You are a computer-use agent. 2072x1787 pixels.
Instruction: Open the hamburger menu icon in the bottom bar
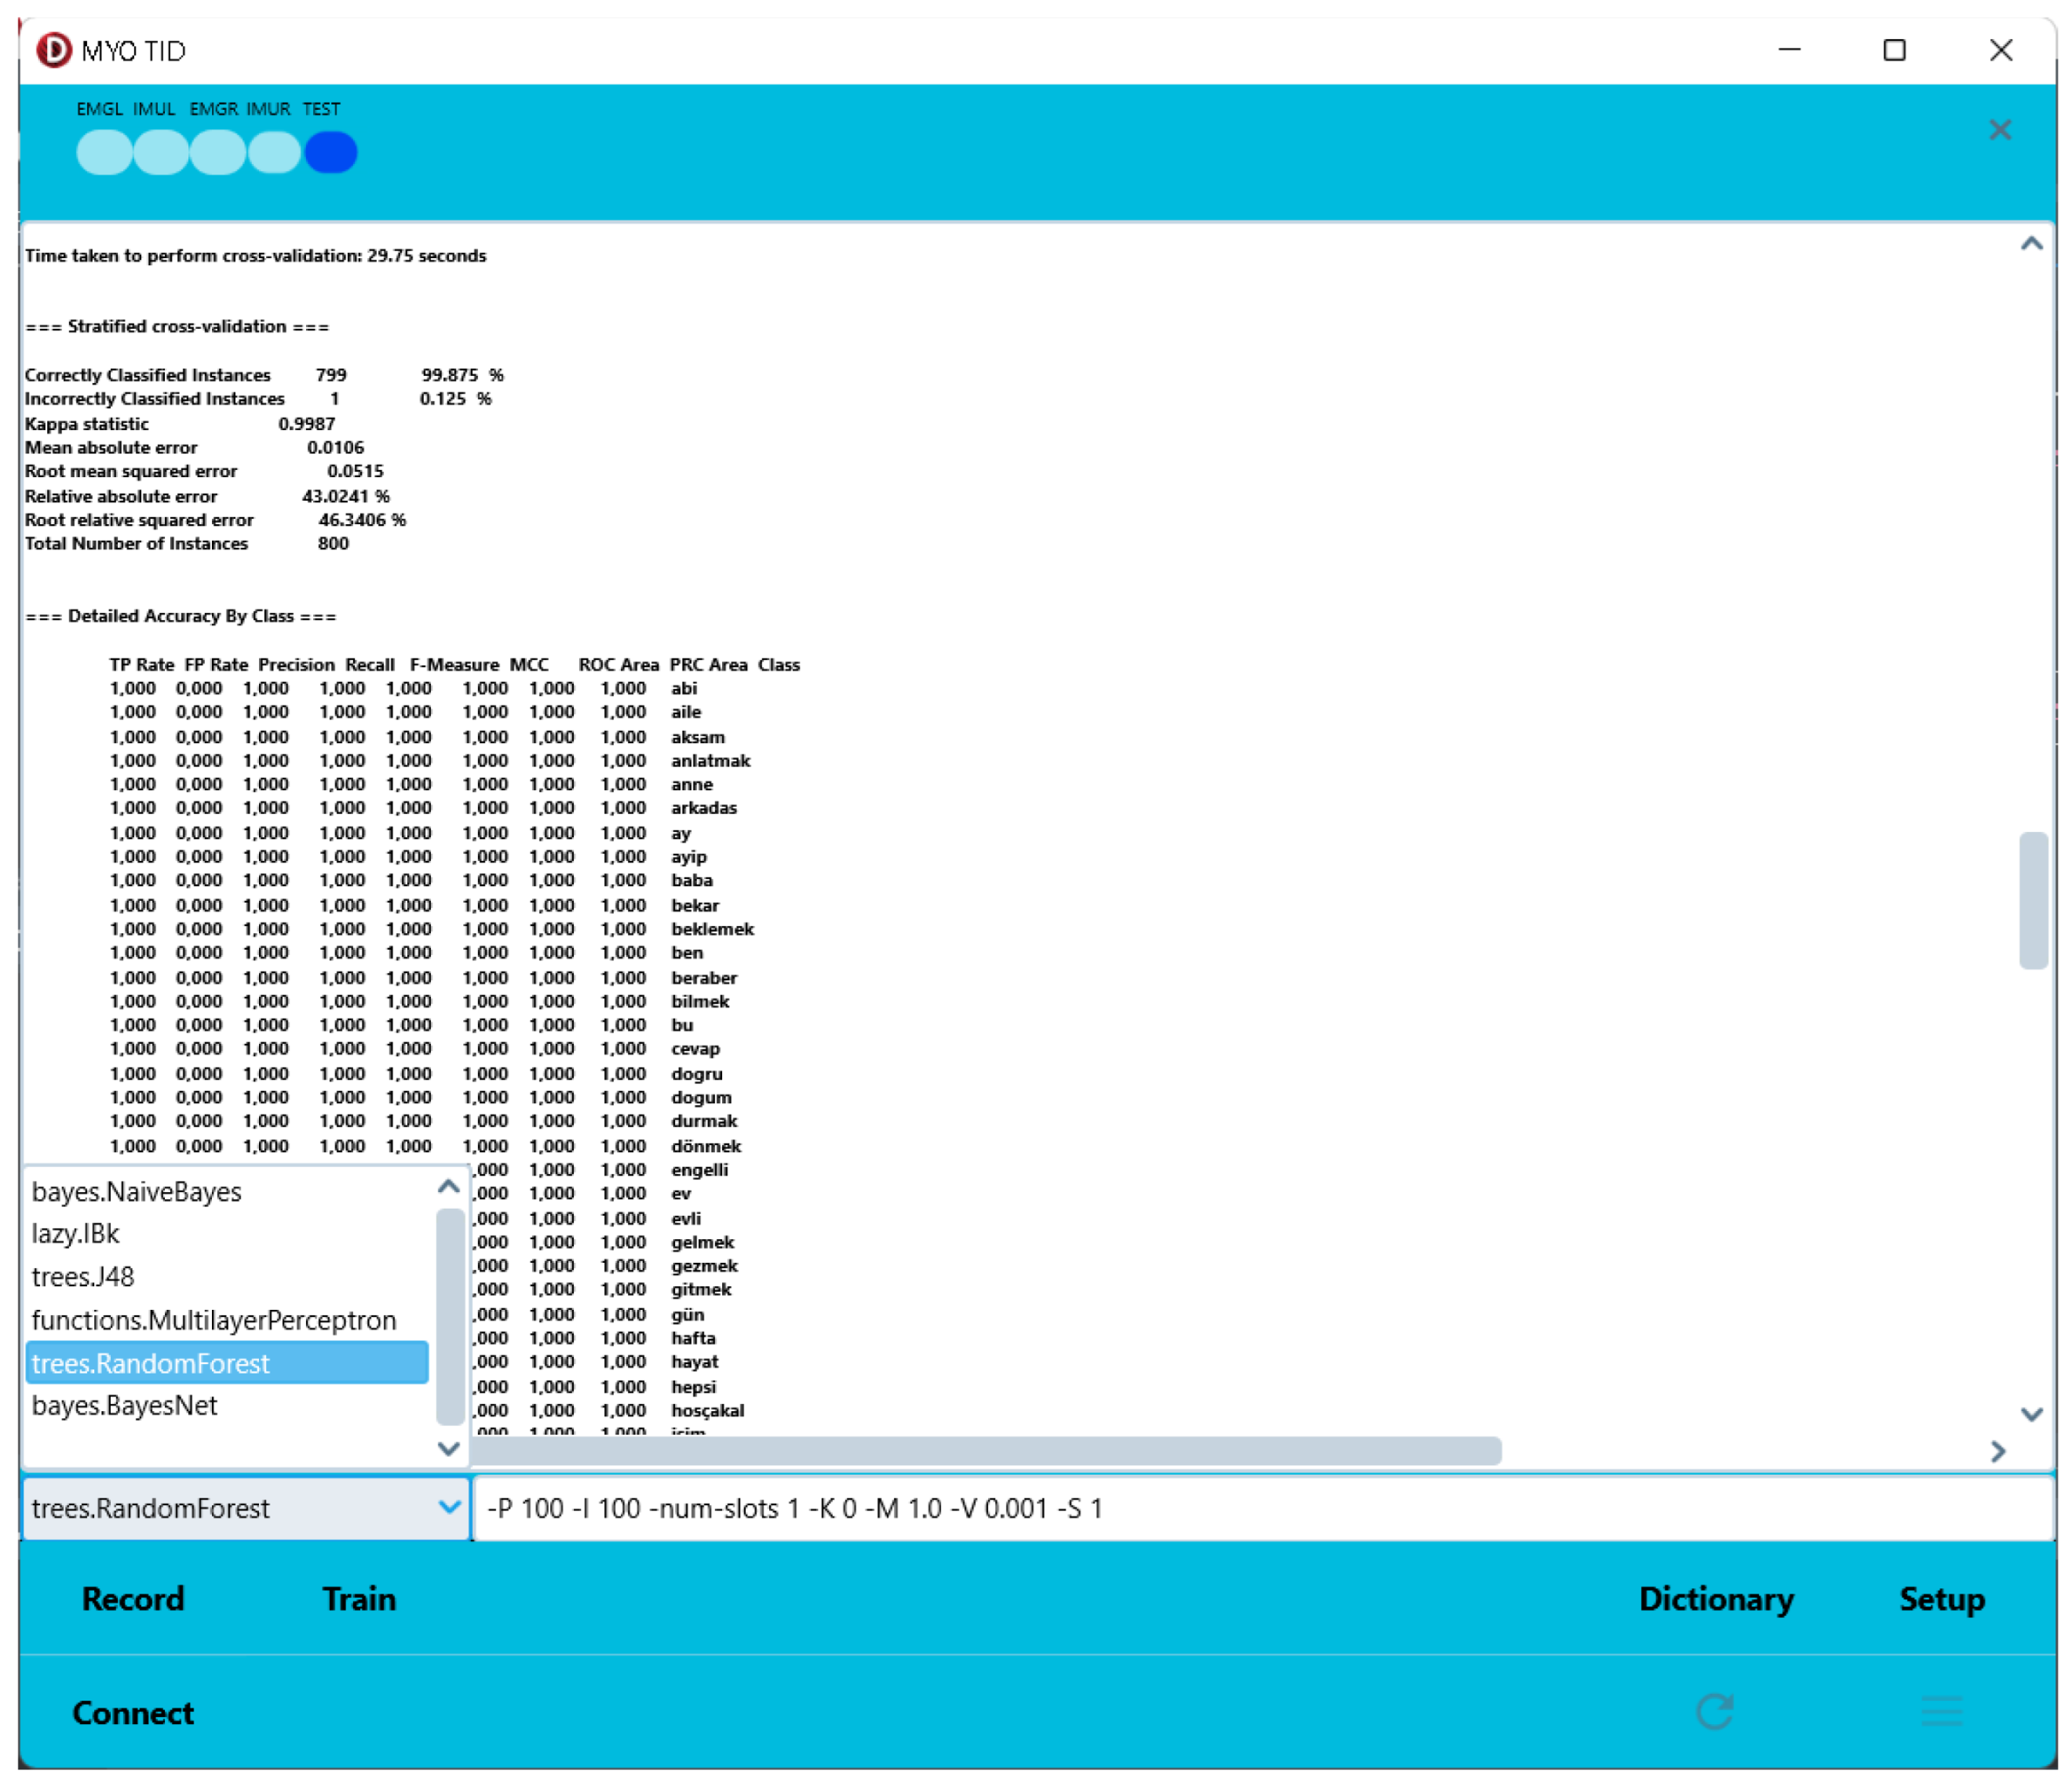[1942, 1712]
